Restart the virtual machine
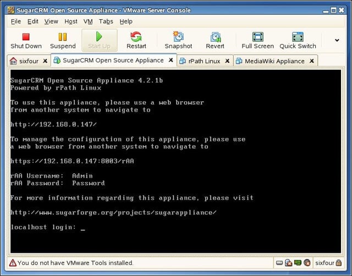This screenshot has height=276, width=352. tap(136, 41)
